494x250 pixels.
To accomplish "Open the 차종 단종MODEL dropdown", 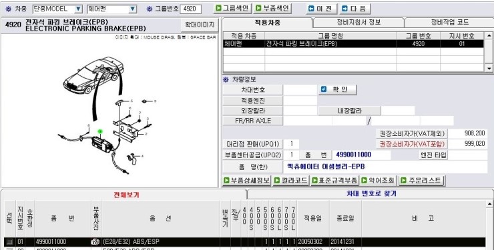I will pos(79,9).
